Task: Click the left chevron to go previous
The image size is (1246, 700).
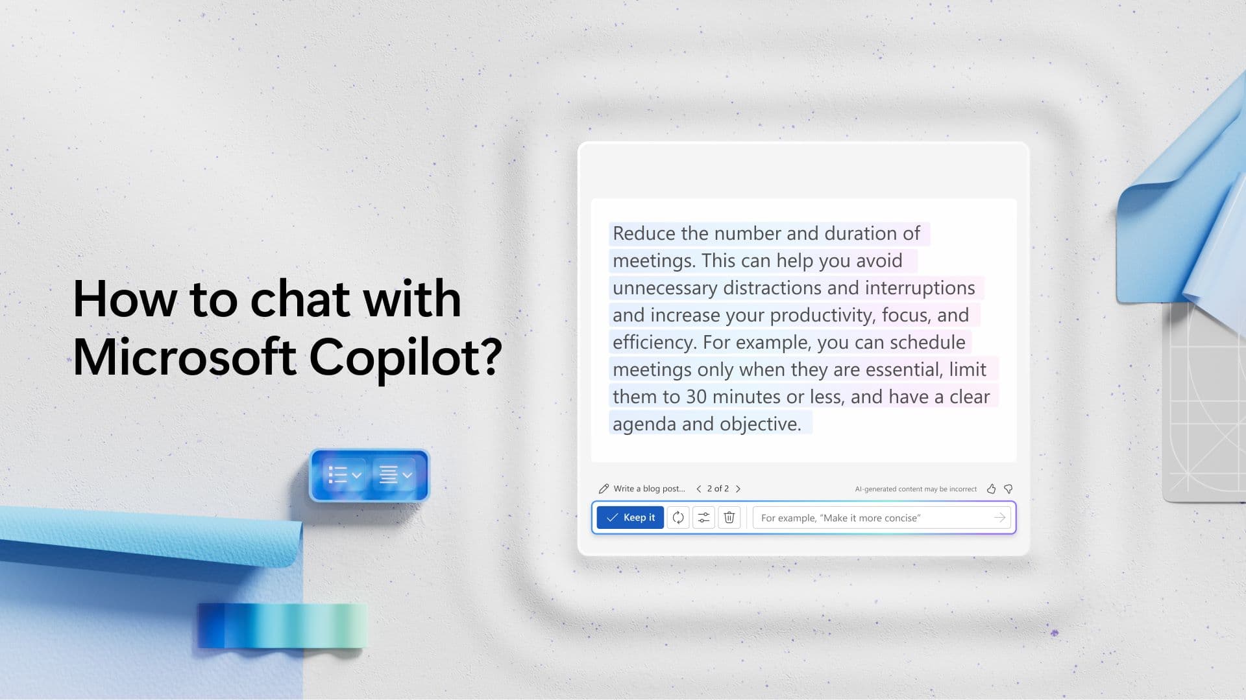Action: 699,488
